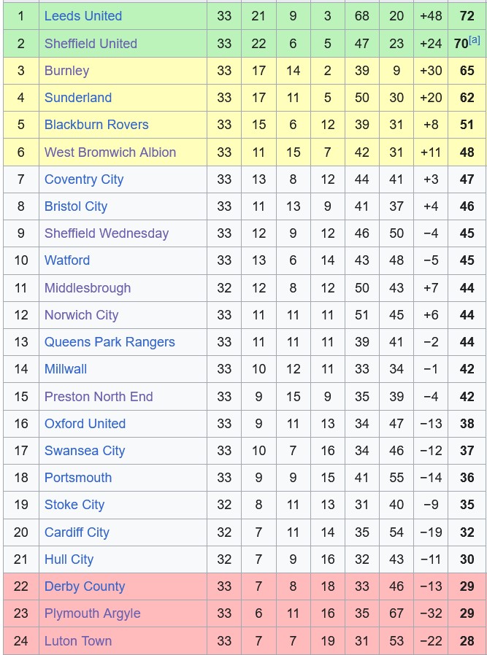
Task: Open the Middlesbrough link
Action: click(x=88, y=288)
